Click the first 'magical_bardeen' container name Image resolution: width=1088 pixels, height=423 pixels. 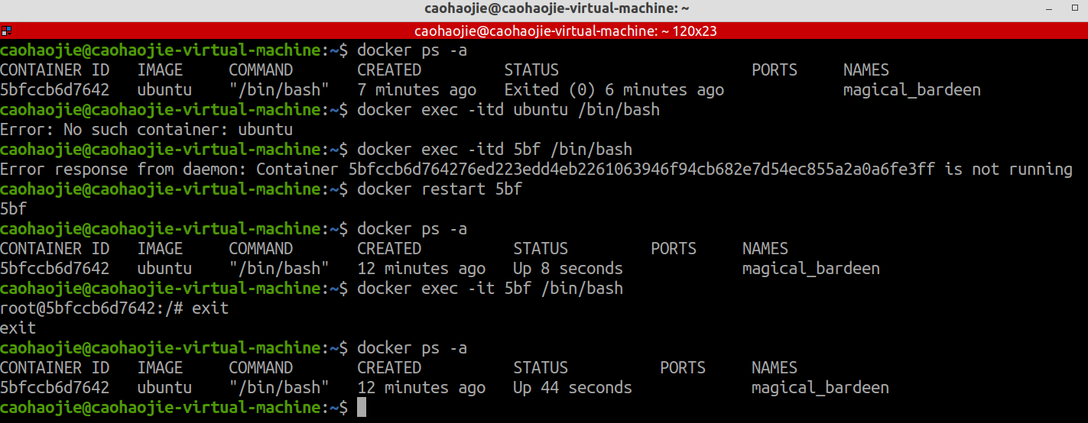[x=912, y=90]
